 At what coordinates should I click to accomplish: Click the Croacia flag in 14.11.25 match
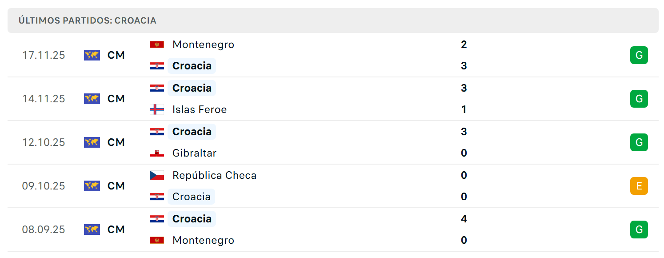point(157,88)
